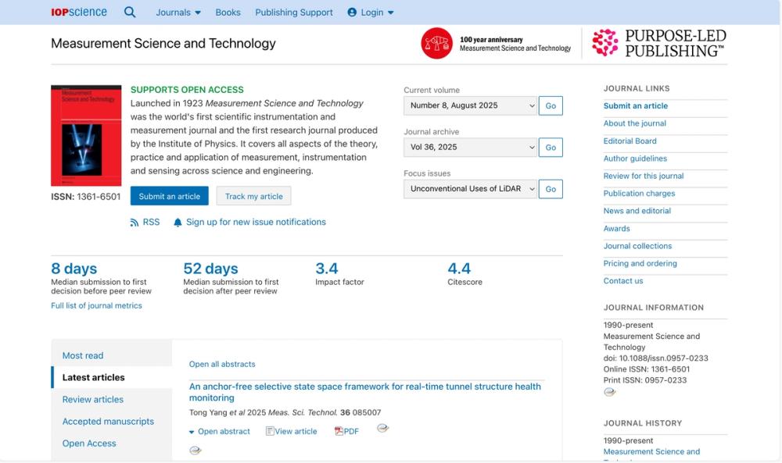Click the Contact us link

point(623,281)
